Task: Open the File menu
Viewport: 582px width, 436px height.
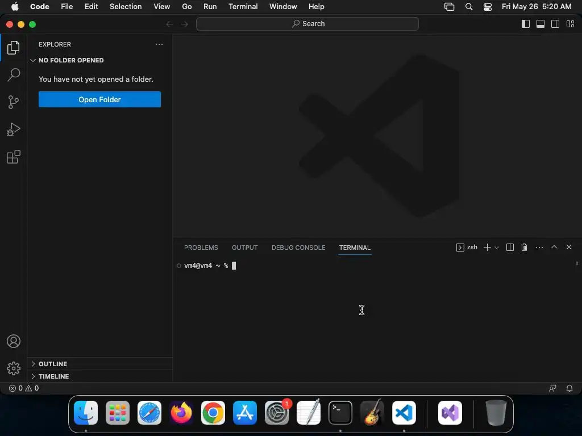Action: point(67,7)
